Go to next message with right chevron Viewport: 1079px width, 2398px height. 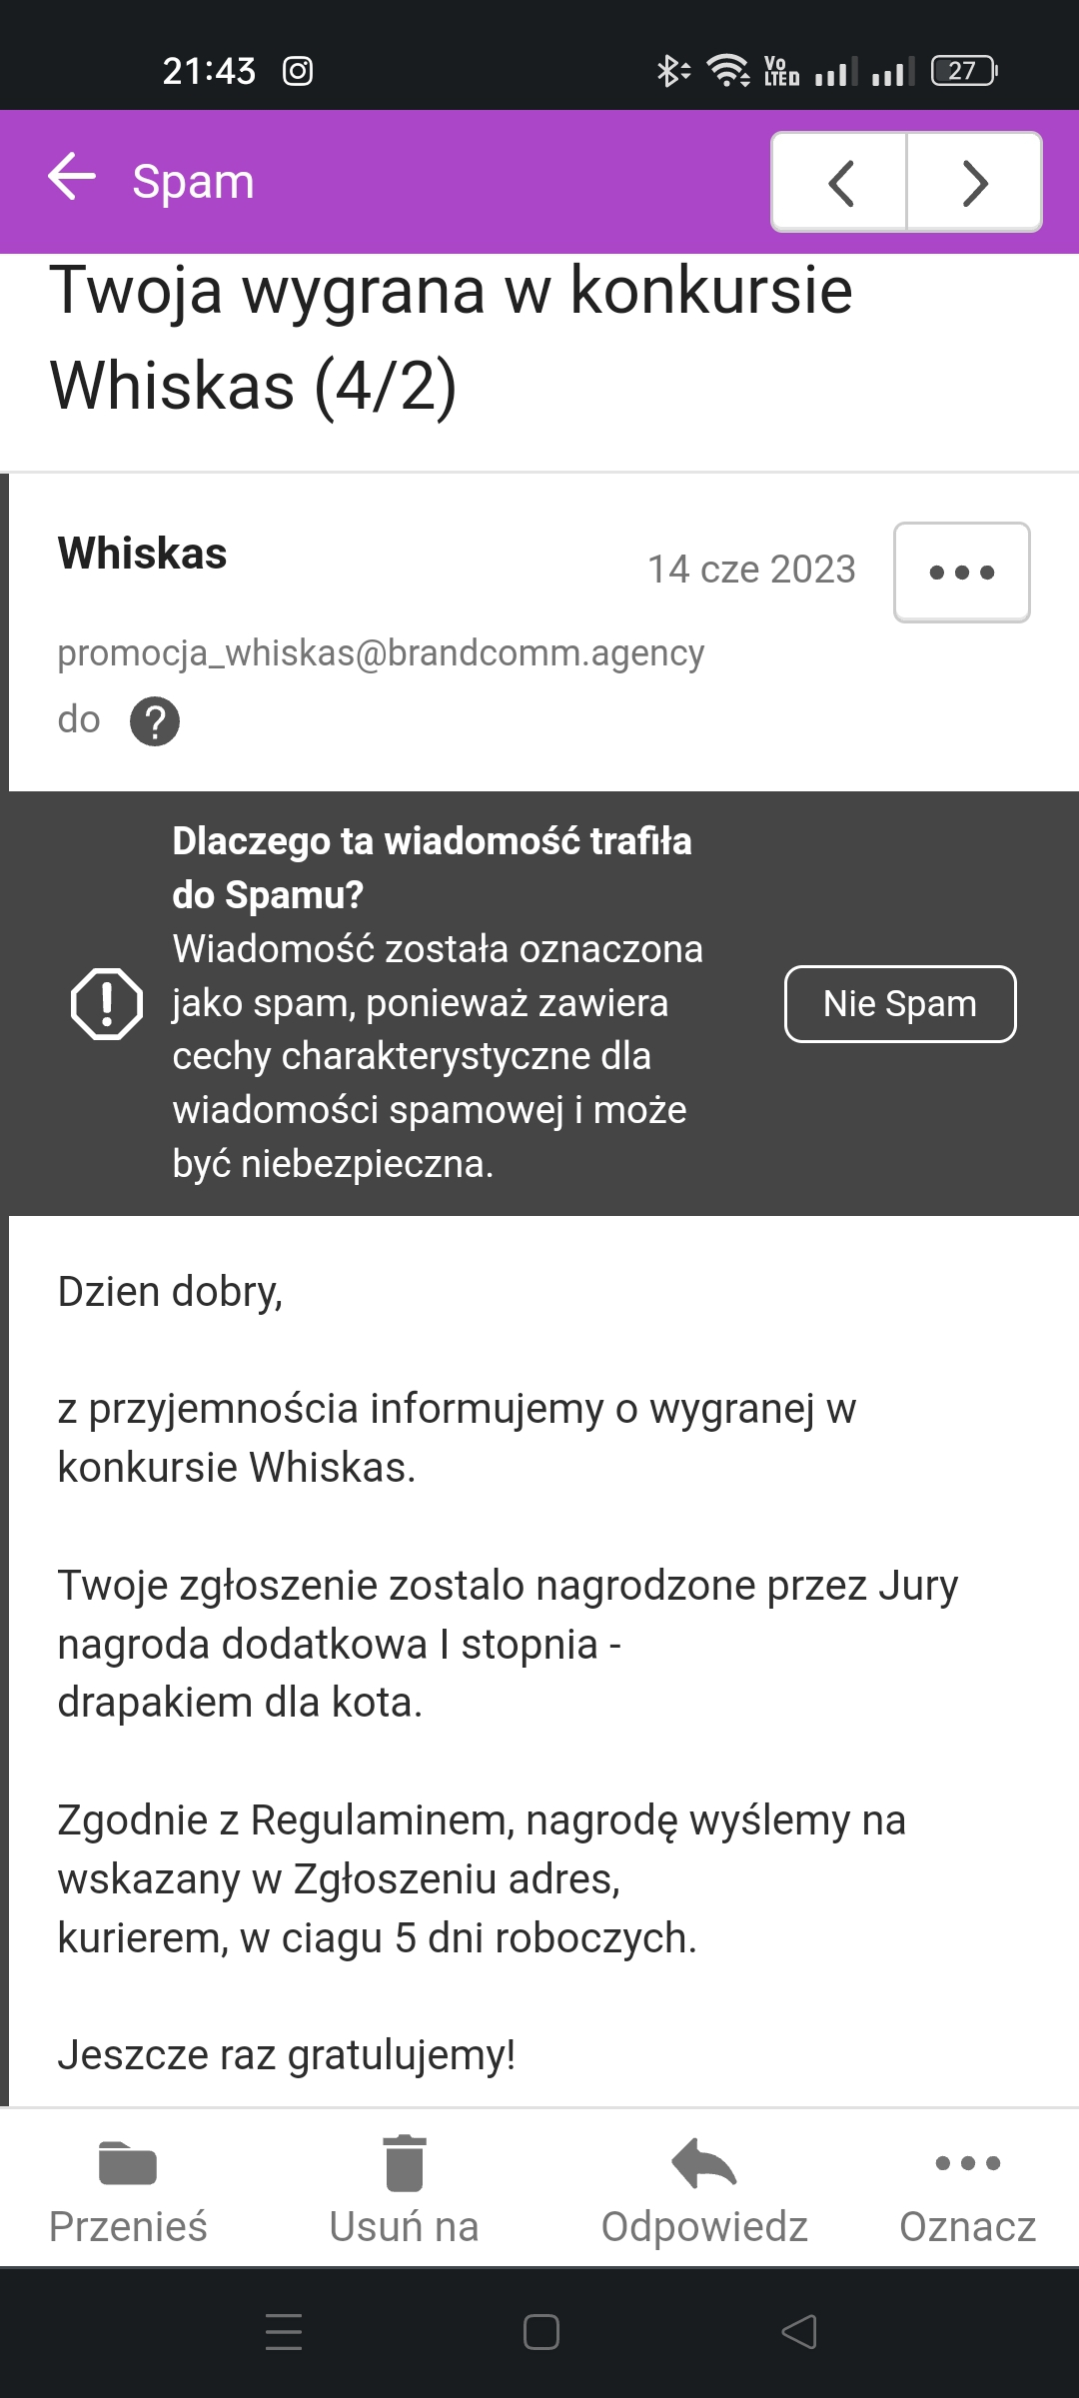tap(974, 183)
